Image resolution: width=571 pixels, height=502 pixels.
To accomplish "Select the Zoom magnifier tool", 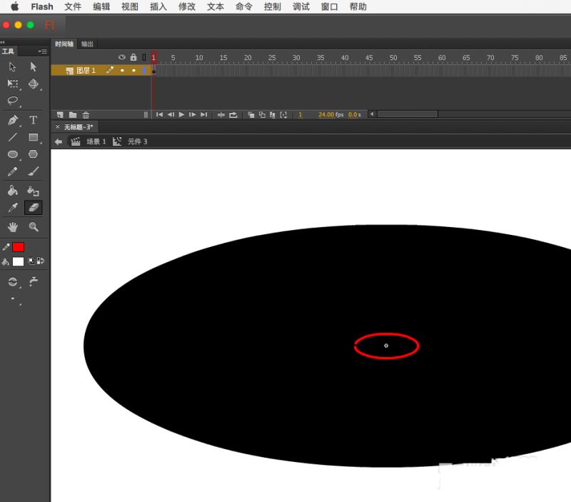I will click(34, 227).
